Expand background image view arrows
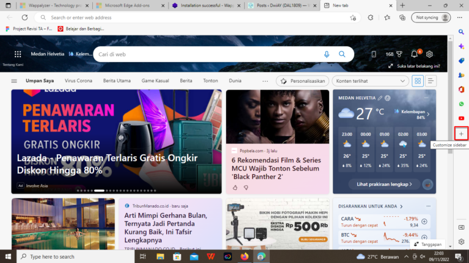 391,66
